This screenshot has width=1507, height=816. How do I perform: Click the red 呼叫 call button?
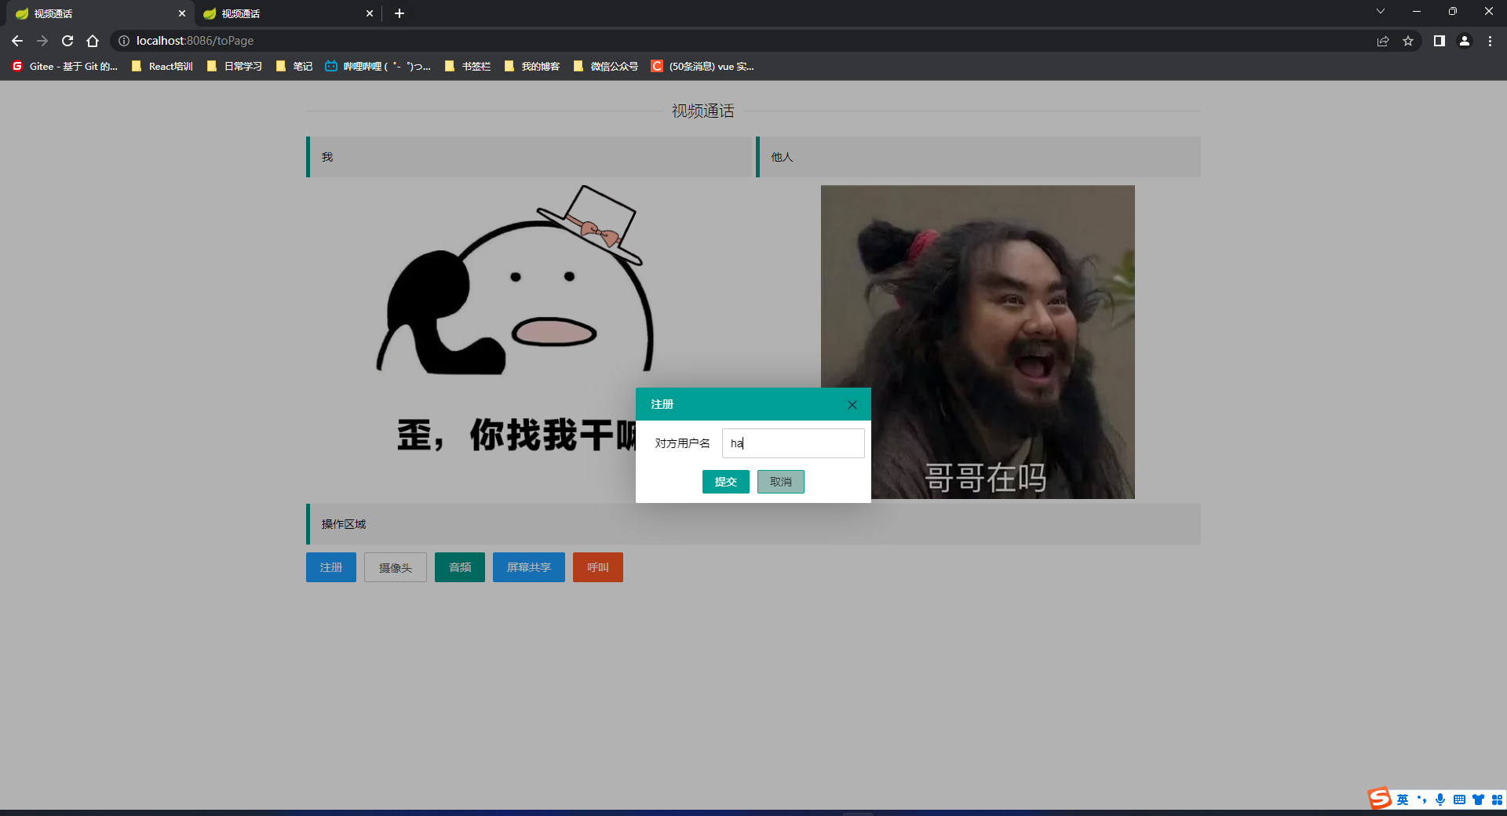[598, 567]
